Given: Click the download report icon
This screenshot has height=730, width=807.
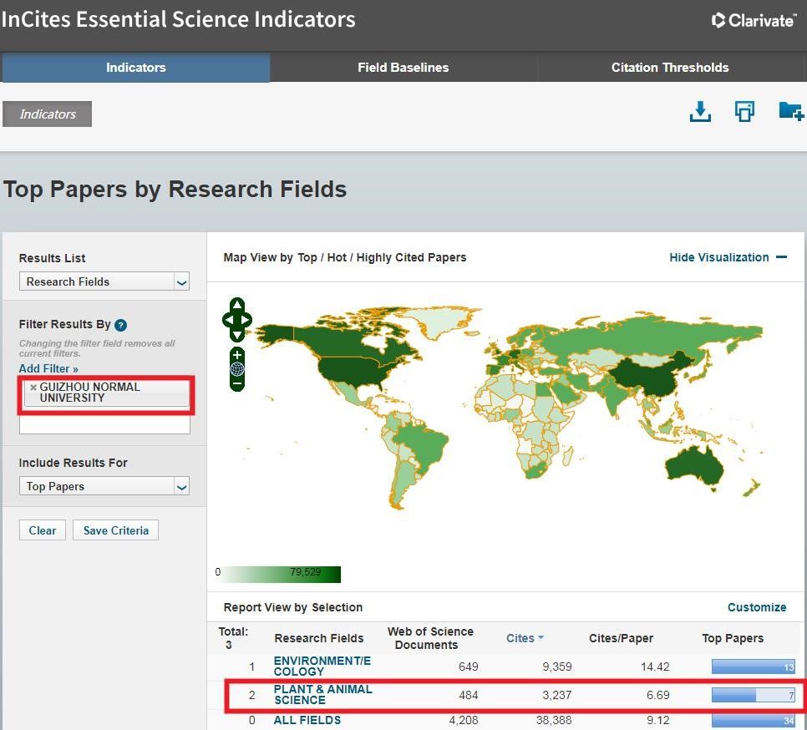Looking at the screenshot, I should click(x=700, y=112).
